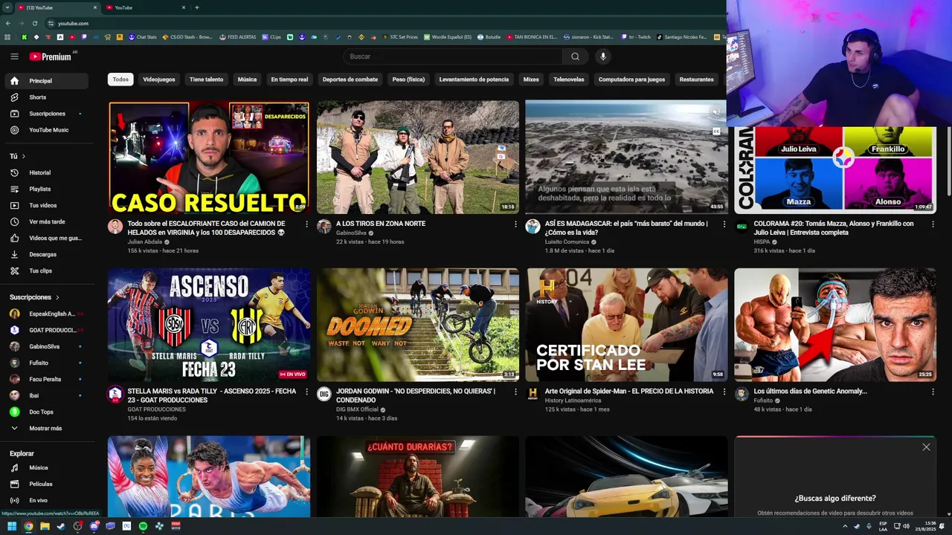952x535 pixels.
Task: Open Spotify from the taskbar
Action: [143, 526]
